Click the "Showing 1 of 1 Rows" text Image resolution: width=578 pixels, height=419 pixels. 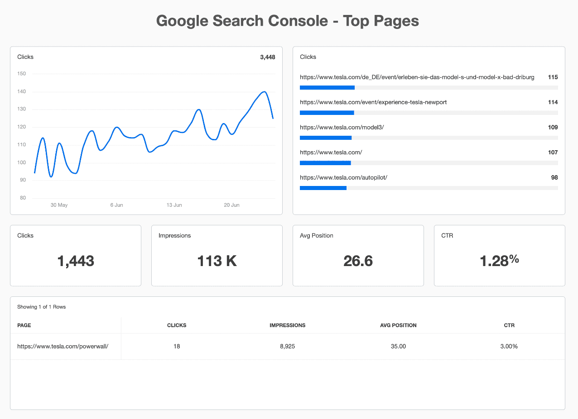click(x=41, y=307)
